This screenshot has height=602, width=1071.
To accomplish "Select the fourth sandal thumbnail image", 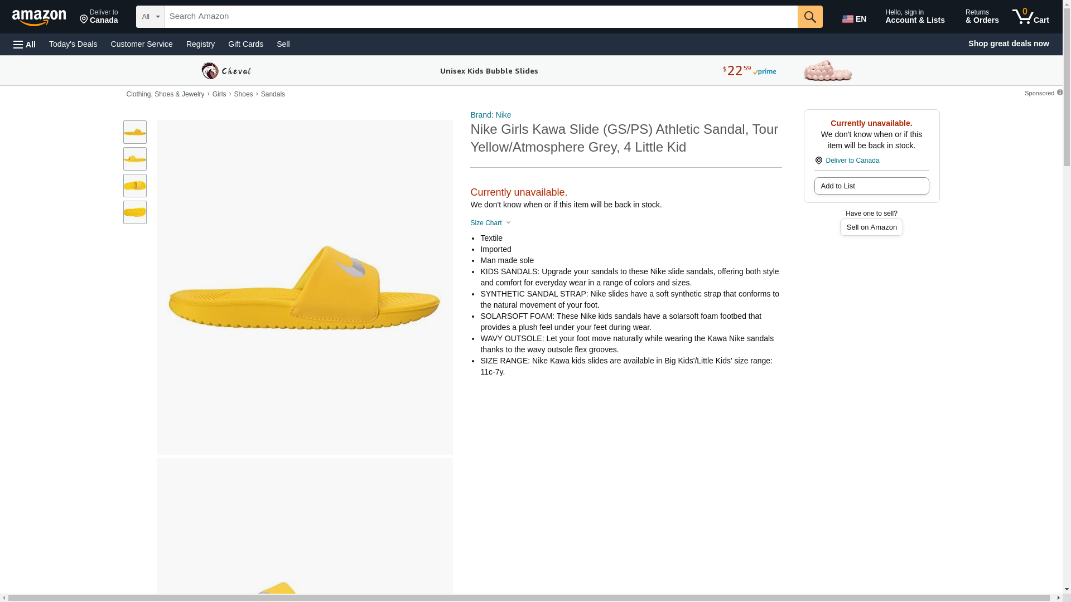I will 135,212.
